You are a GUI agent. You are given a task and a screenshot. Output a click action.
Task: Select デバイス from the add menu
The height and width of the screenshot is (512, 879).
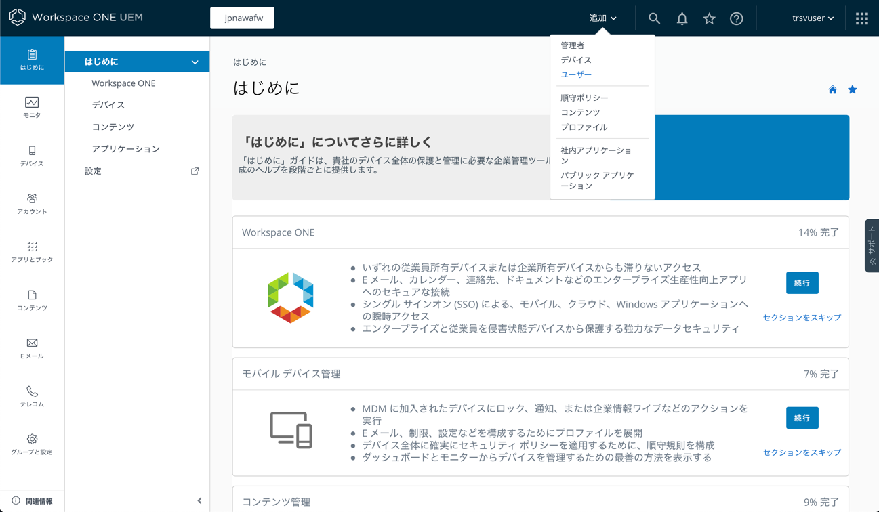point(575,60)
